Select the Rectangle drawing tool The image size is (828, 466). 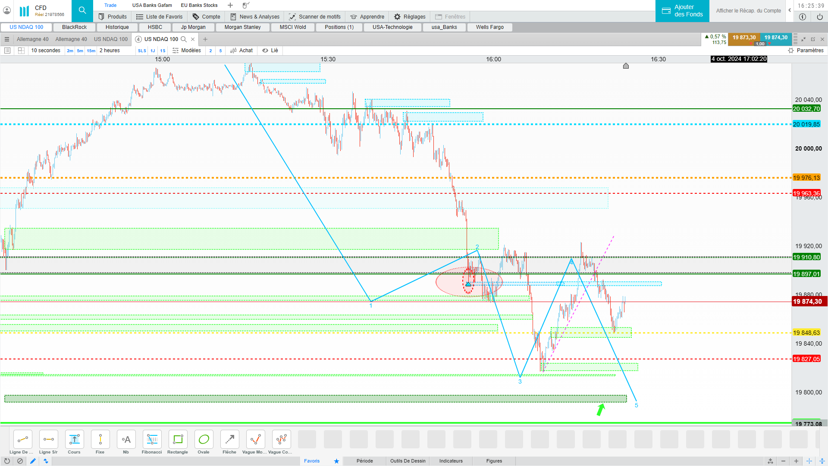(x=178, y=440)
